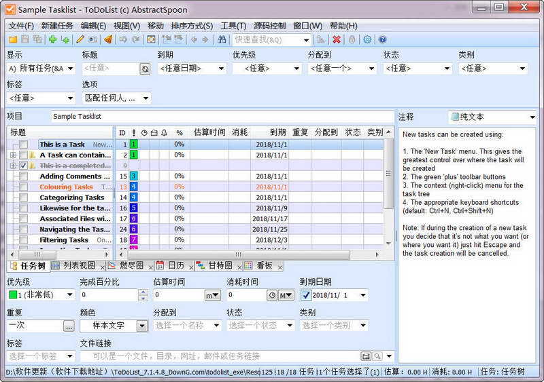Click the 估算时间 column header
Viewport: 544px width, 382px height.
(208, 132)
